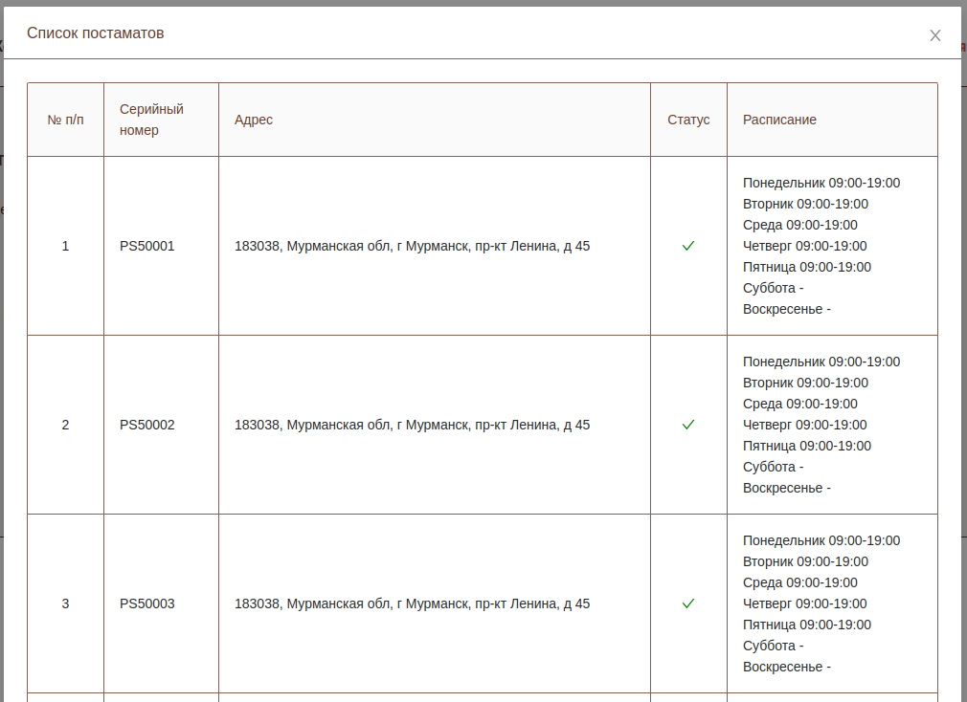Click the Статус column header
Screen dimensions: 967x702
point(688,120)
